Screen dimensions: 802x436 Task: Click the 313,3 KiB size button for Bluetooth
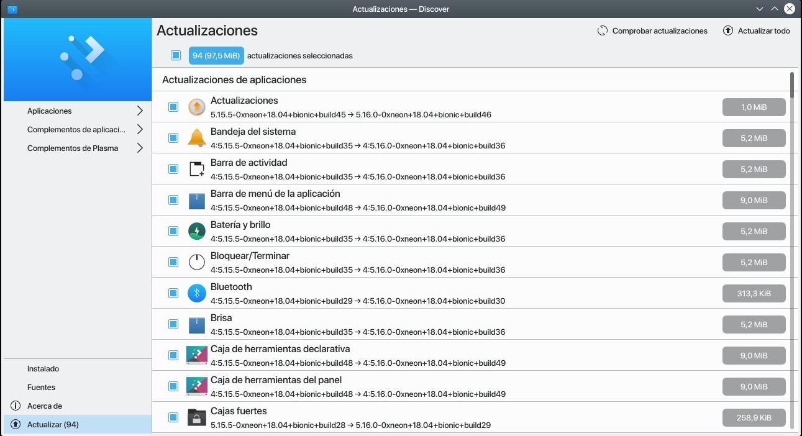click(x=754, y=293)
